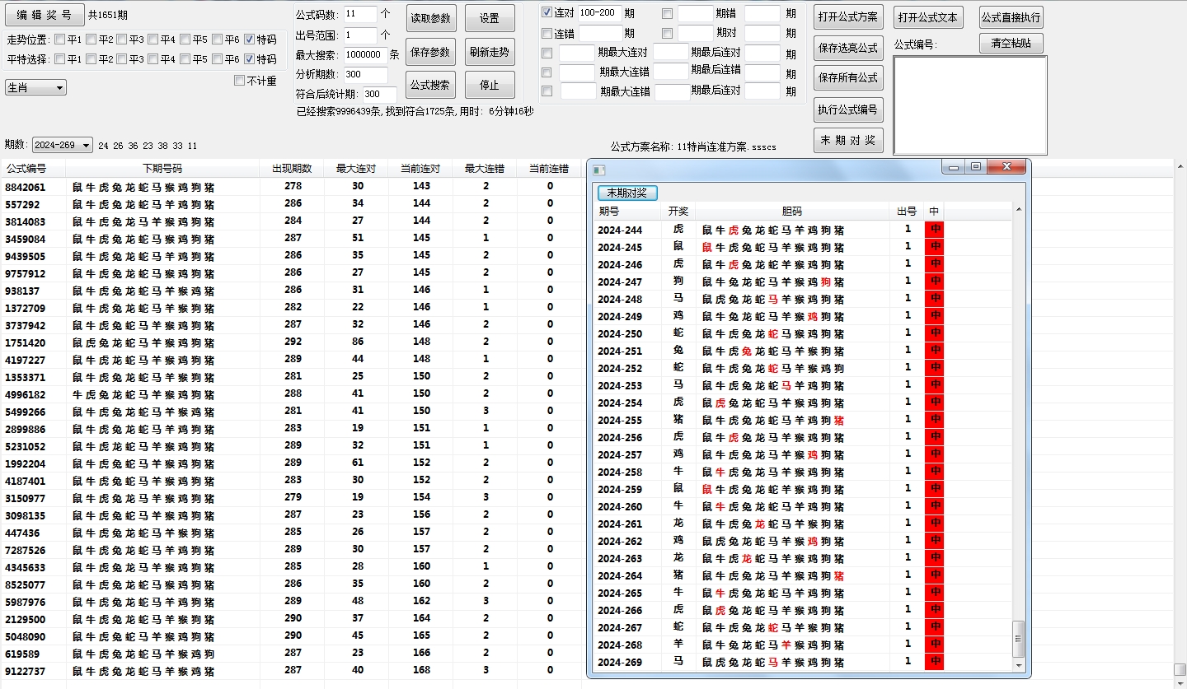Viewport: 1187px width, 689px height.
Task: Open the 生肖 dropdown
Action: coord(35,86)
